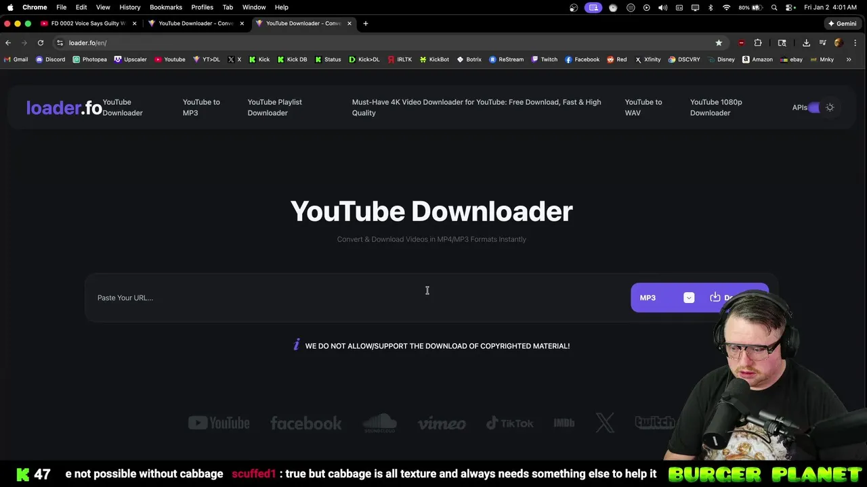Open media controls icon in toolbar
The width and height of the screenshot is (867, 487).
click(x=822, y=43)
